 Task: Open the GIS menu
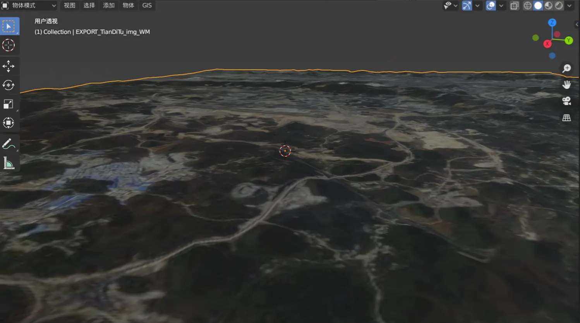(147, 5)
